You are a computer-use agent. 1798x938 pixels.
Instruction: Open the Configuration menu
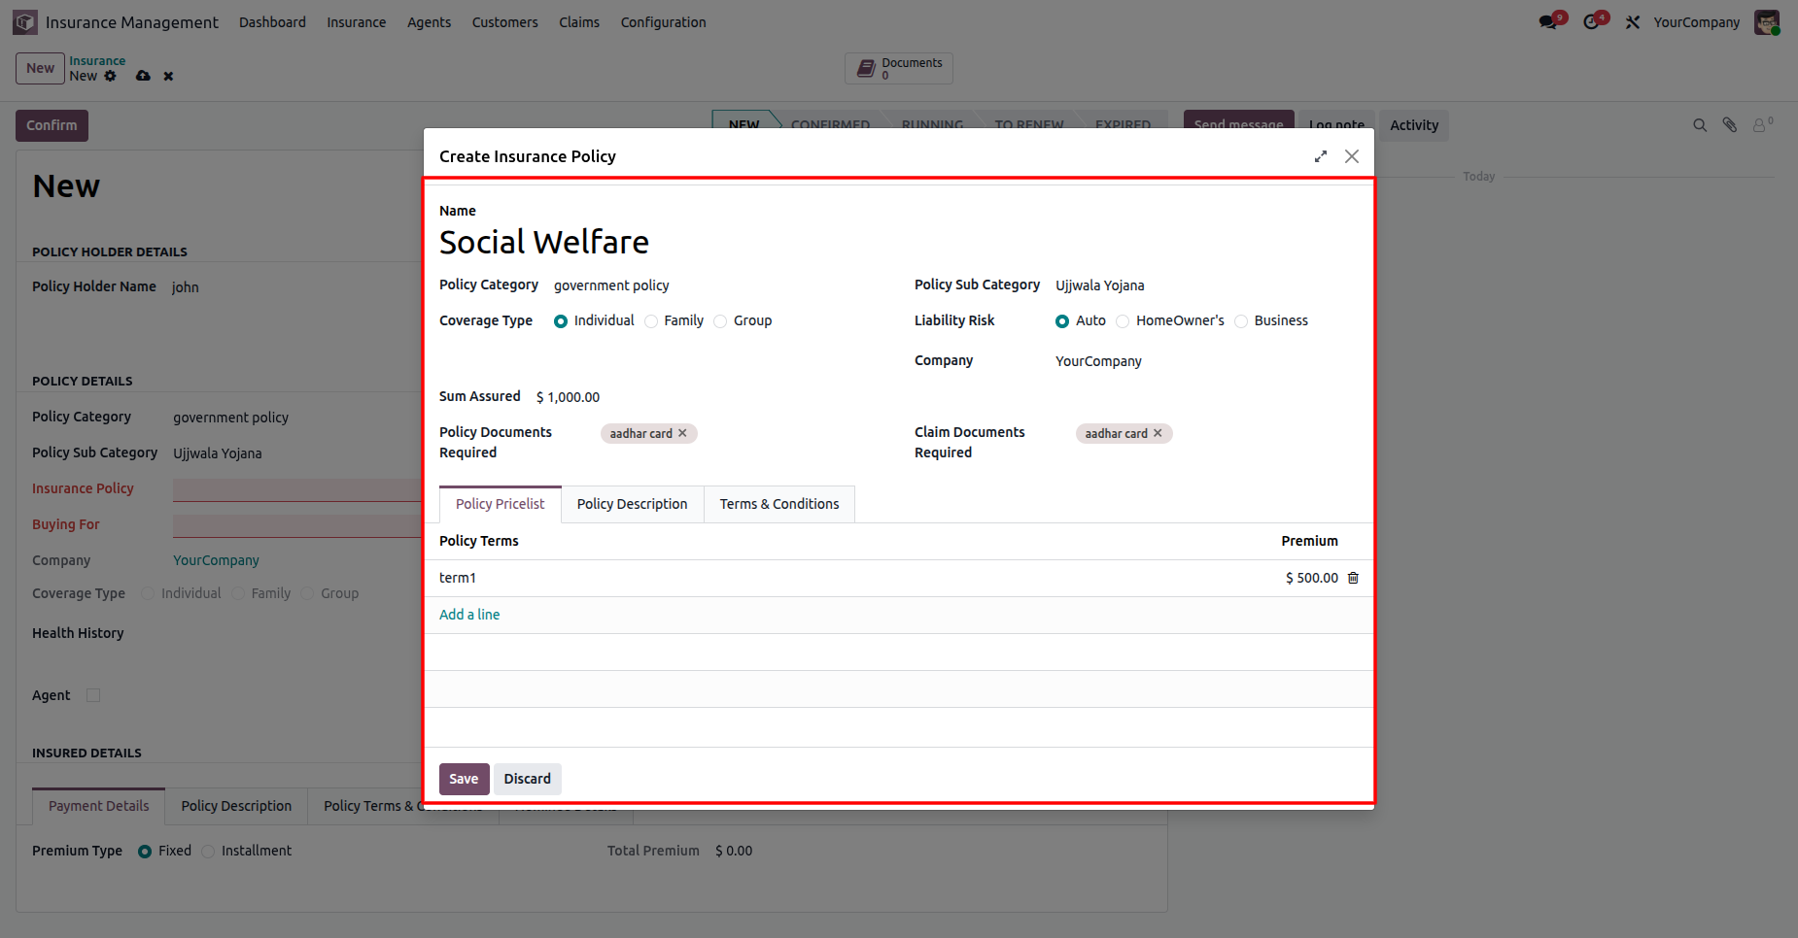click(664, 22)
